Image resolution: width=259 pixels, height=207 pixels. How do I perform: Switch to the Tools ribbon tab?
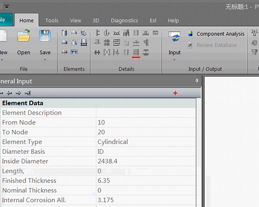tap(52, 20)
